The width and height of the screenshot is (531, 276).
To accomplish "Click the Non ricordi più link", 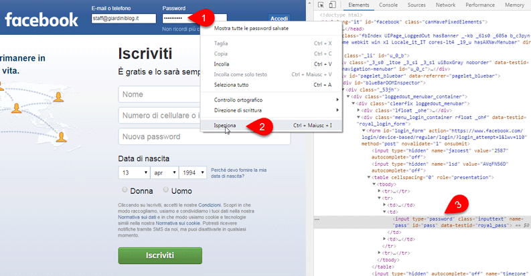I will [x=181, y=29].
